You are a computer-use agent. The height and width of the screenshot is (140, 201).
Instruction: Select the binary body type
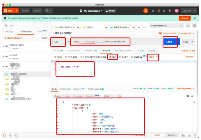123,57
